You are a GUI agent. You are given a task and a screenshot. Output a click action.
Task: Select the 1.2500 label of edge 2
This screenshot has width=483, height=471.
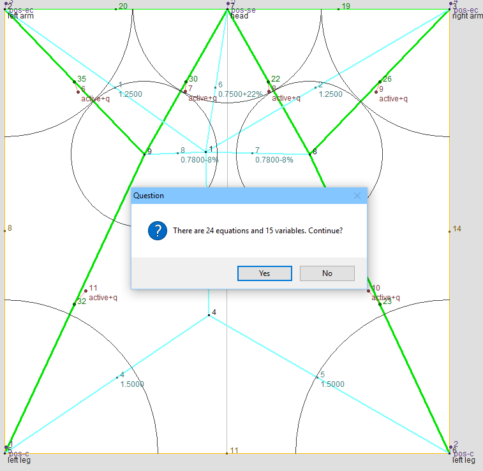pyautogui.click(x=331, y=94)
